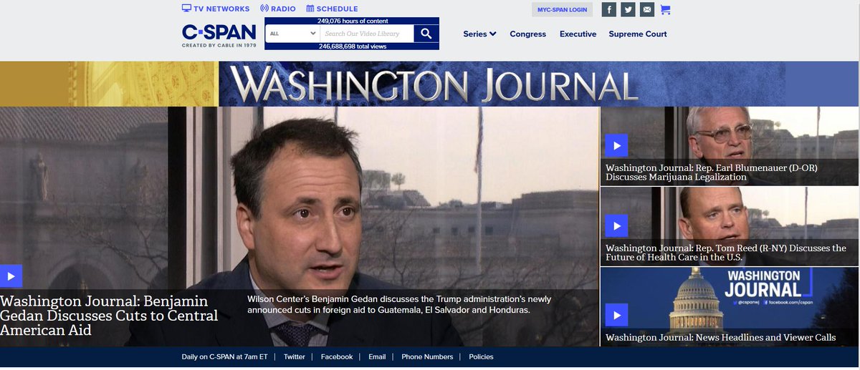Open the Policies link

pyautogui.click(x=481, y=356)
